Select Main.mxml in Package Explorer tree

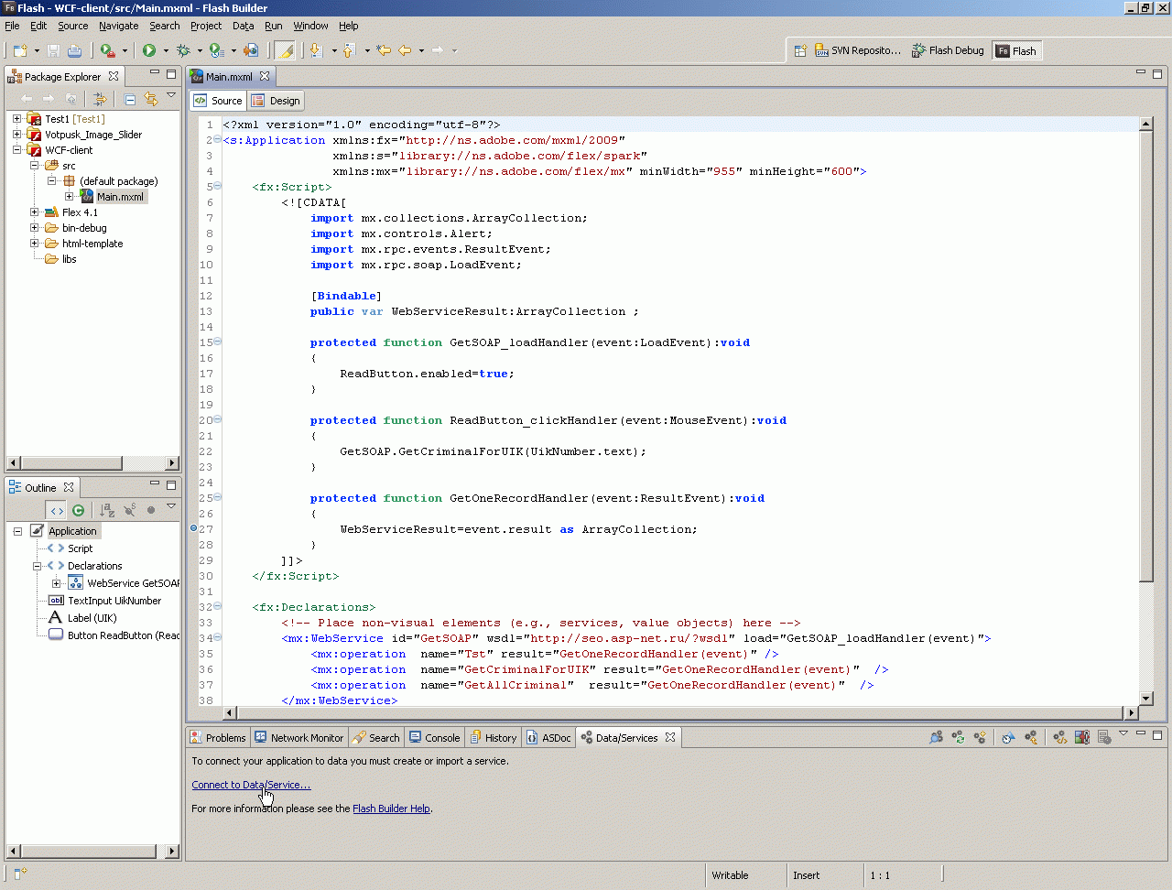pos(120,197)
